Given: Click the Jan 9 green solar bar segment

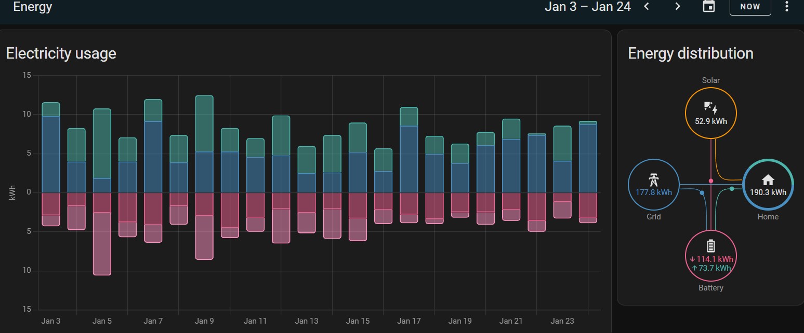Looking at the screenshot, I should click(204, 123).
